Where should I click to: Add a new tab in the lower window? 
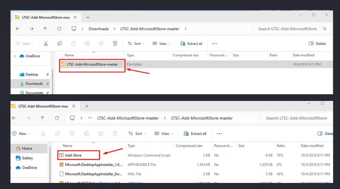[x=87, y=106]
